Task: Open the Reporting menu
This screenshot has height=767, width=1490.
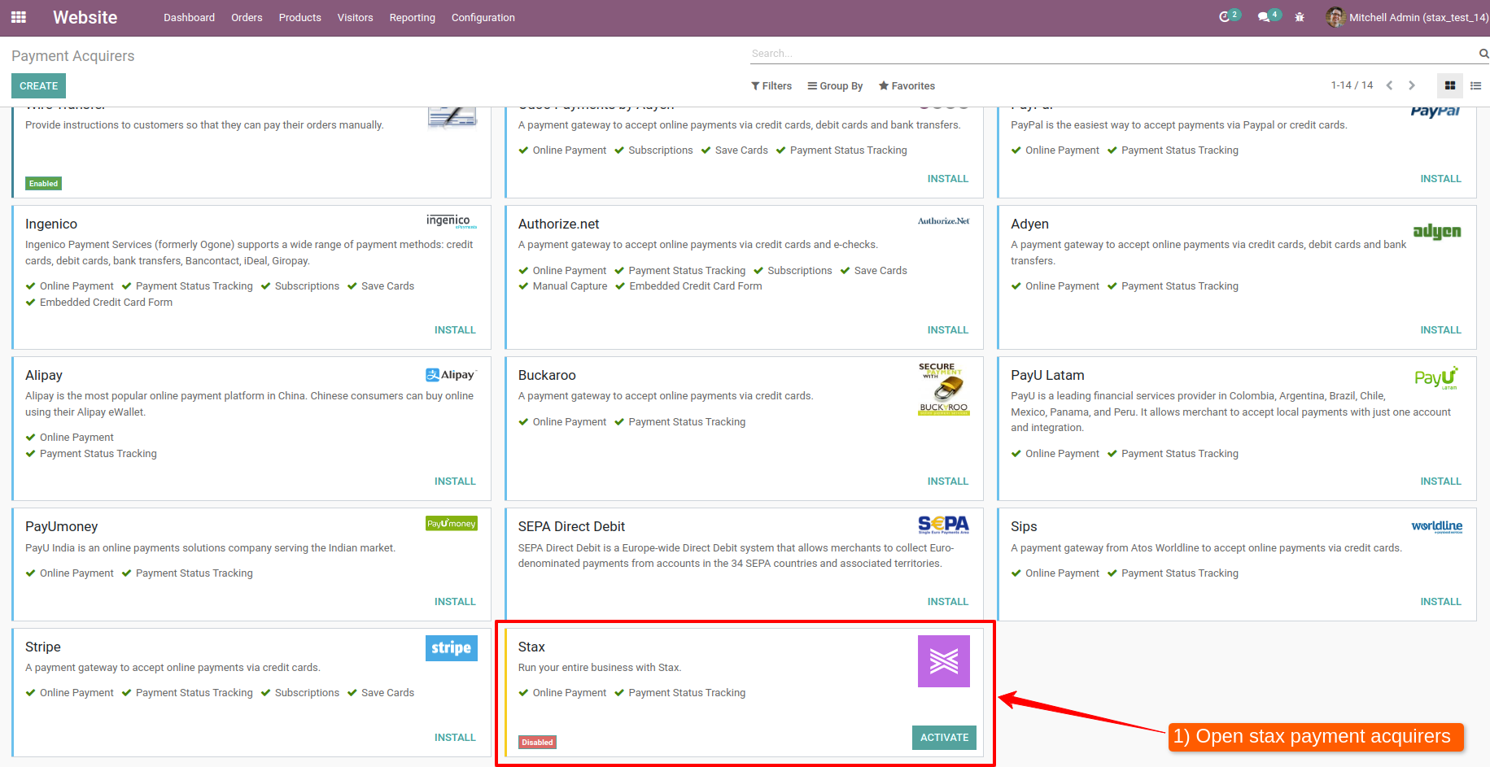Action: [412, 17]
